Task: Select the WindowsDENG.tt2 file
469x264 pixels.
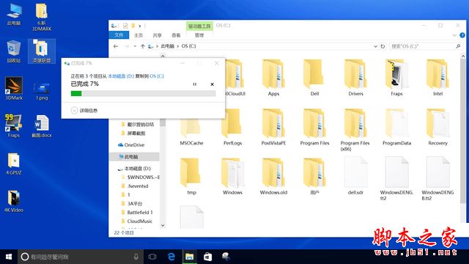Action: point(396,179)
